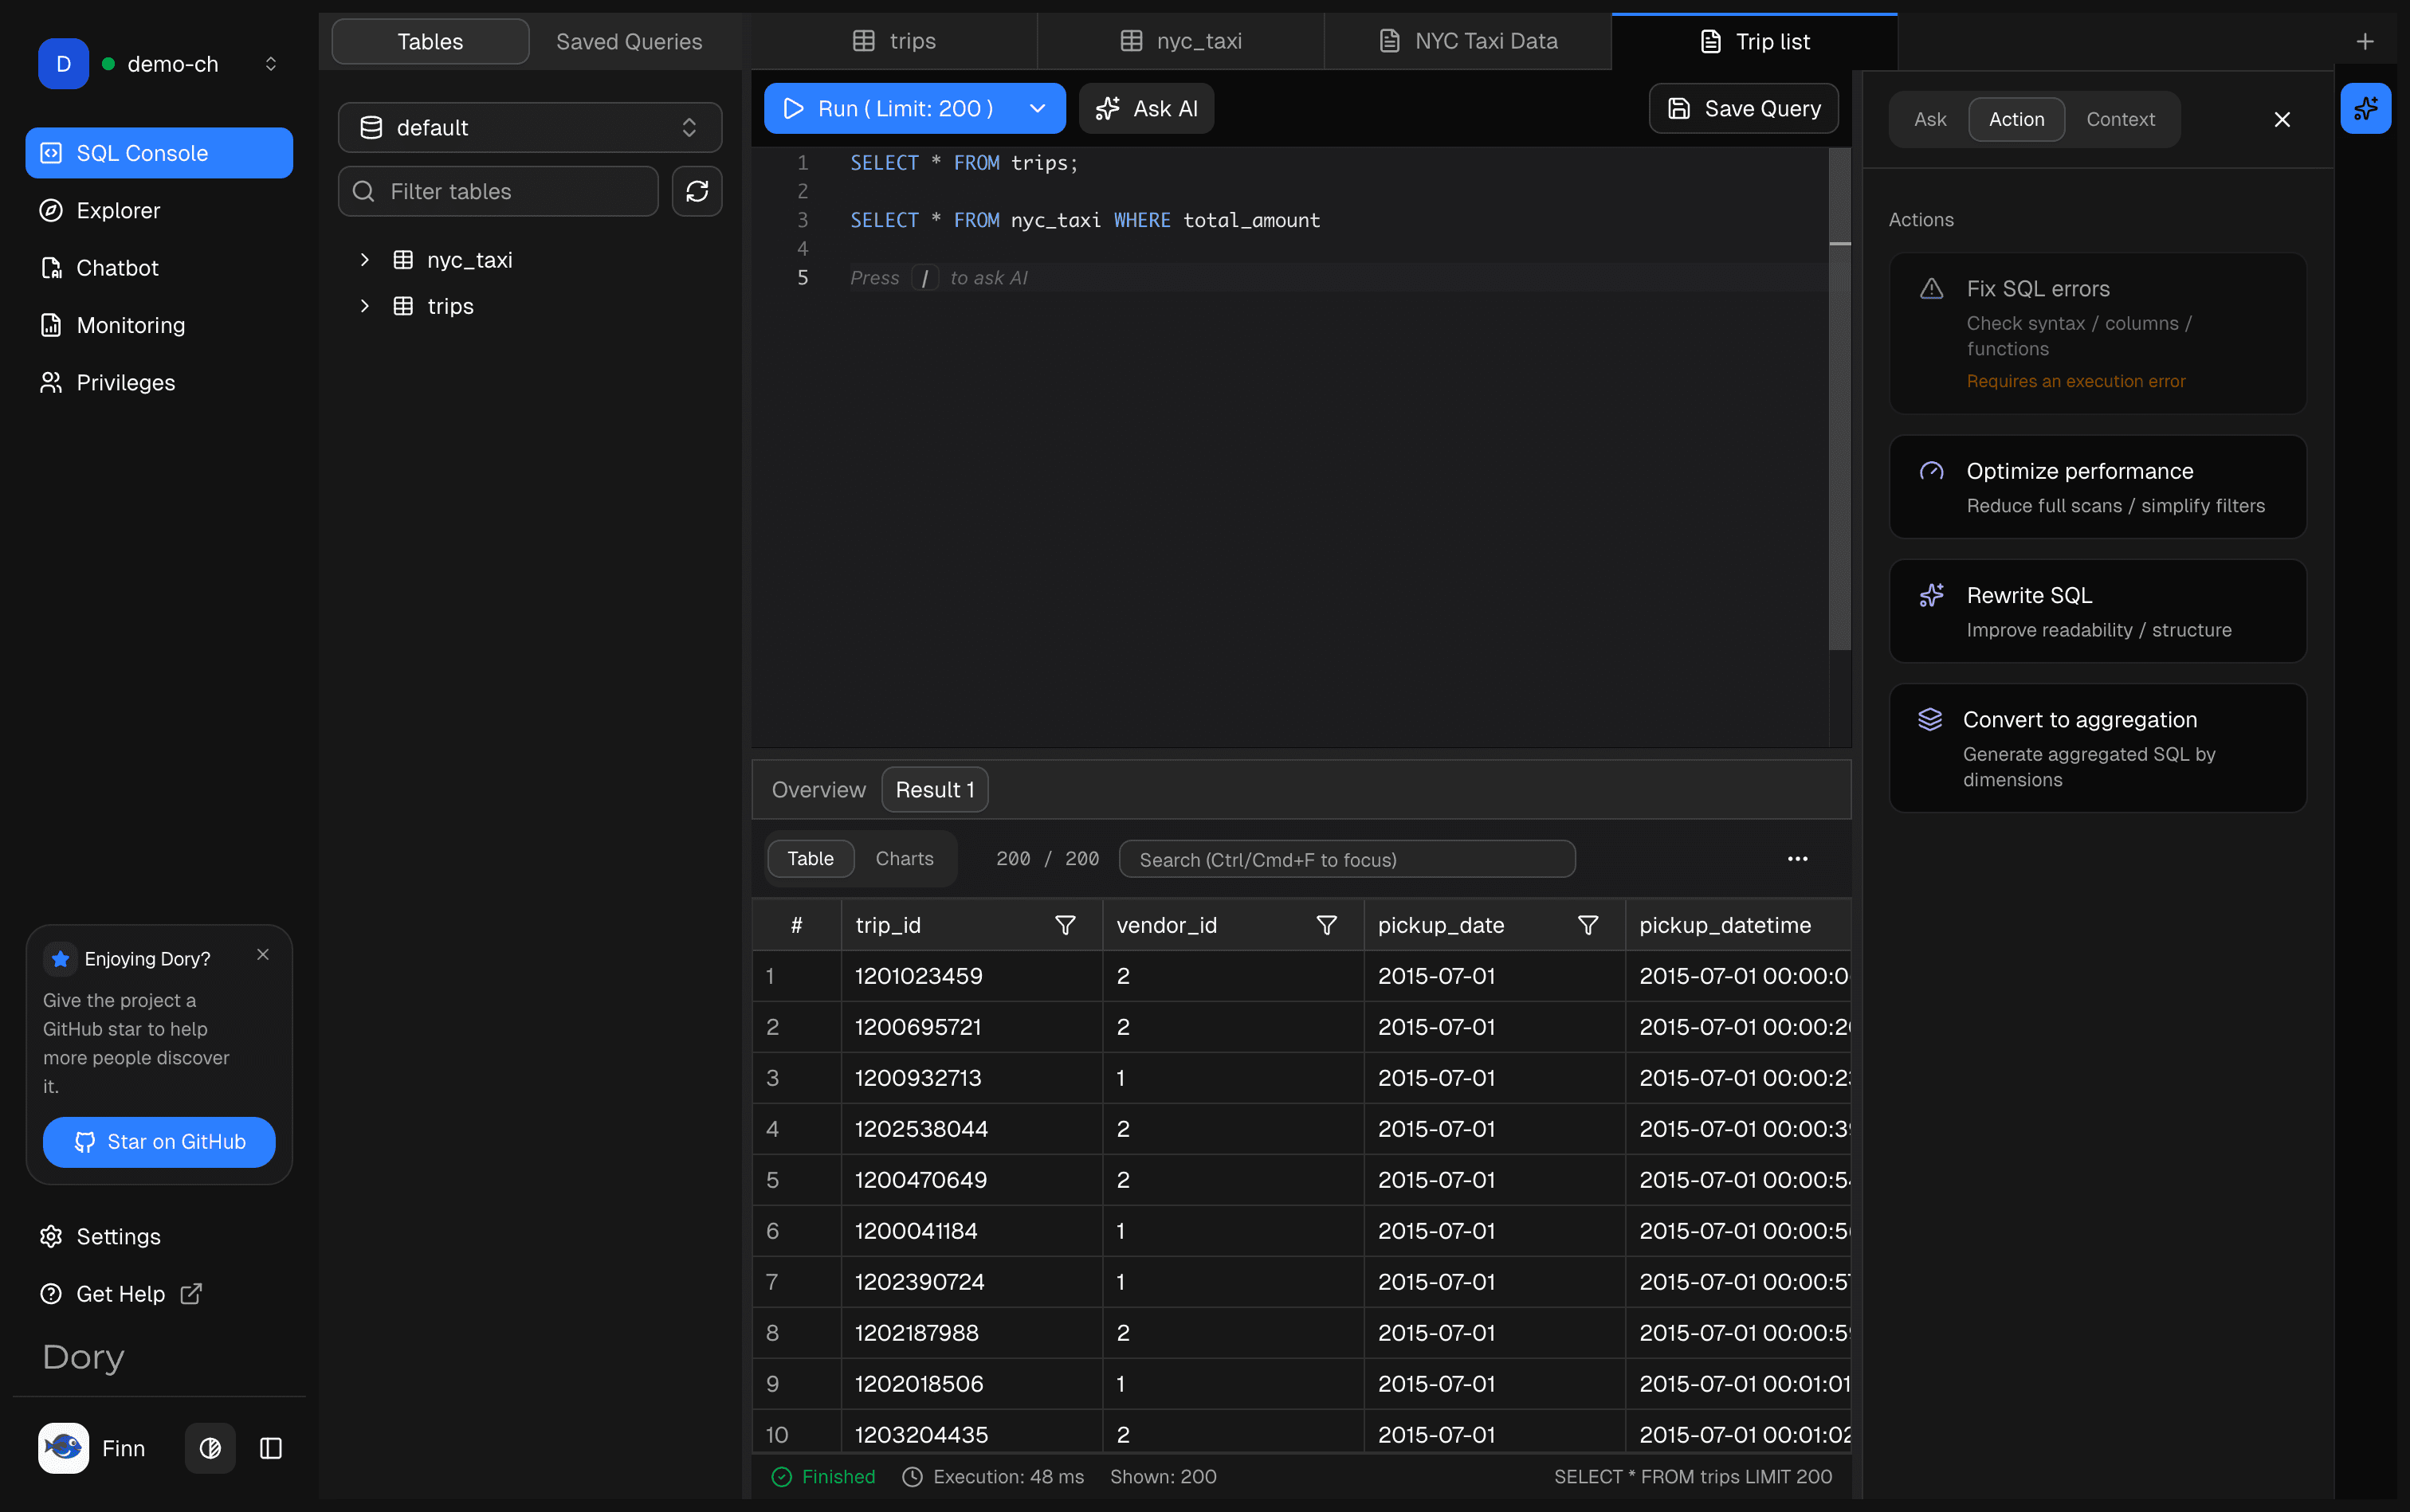This screenshot has width=2410, height=1512.
Task: Open the Overview results tab
Action: pos(818,789)
